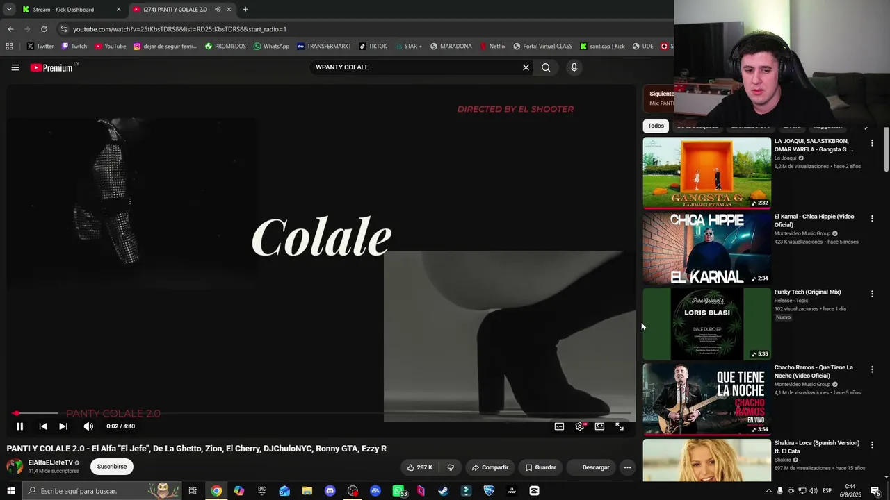Image resolution: width=890 pixels, height=500 pixels.
Task: Open the Netflix bookmark
Action: (492, 47)
